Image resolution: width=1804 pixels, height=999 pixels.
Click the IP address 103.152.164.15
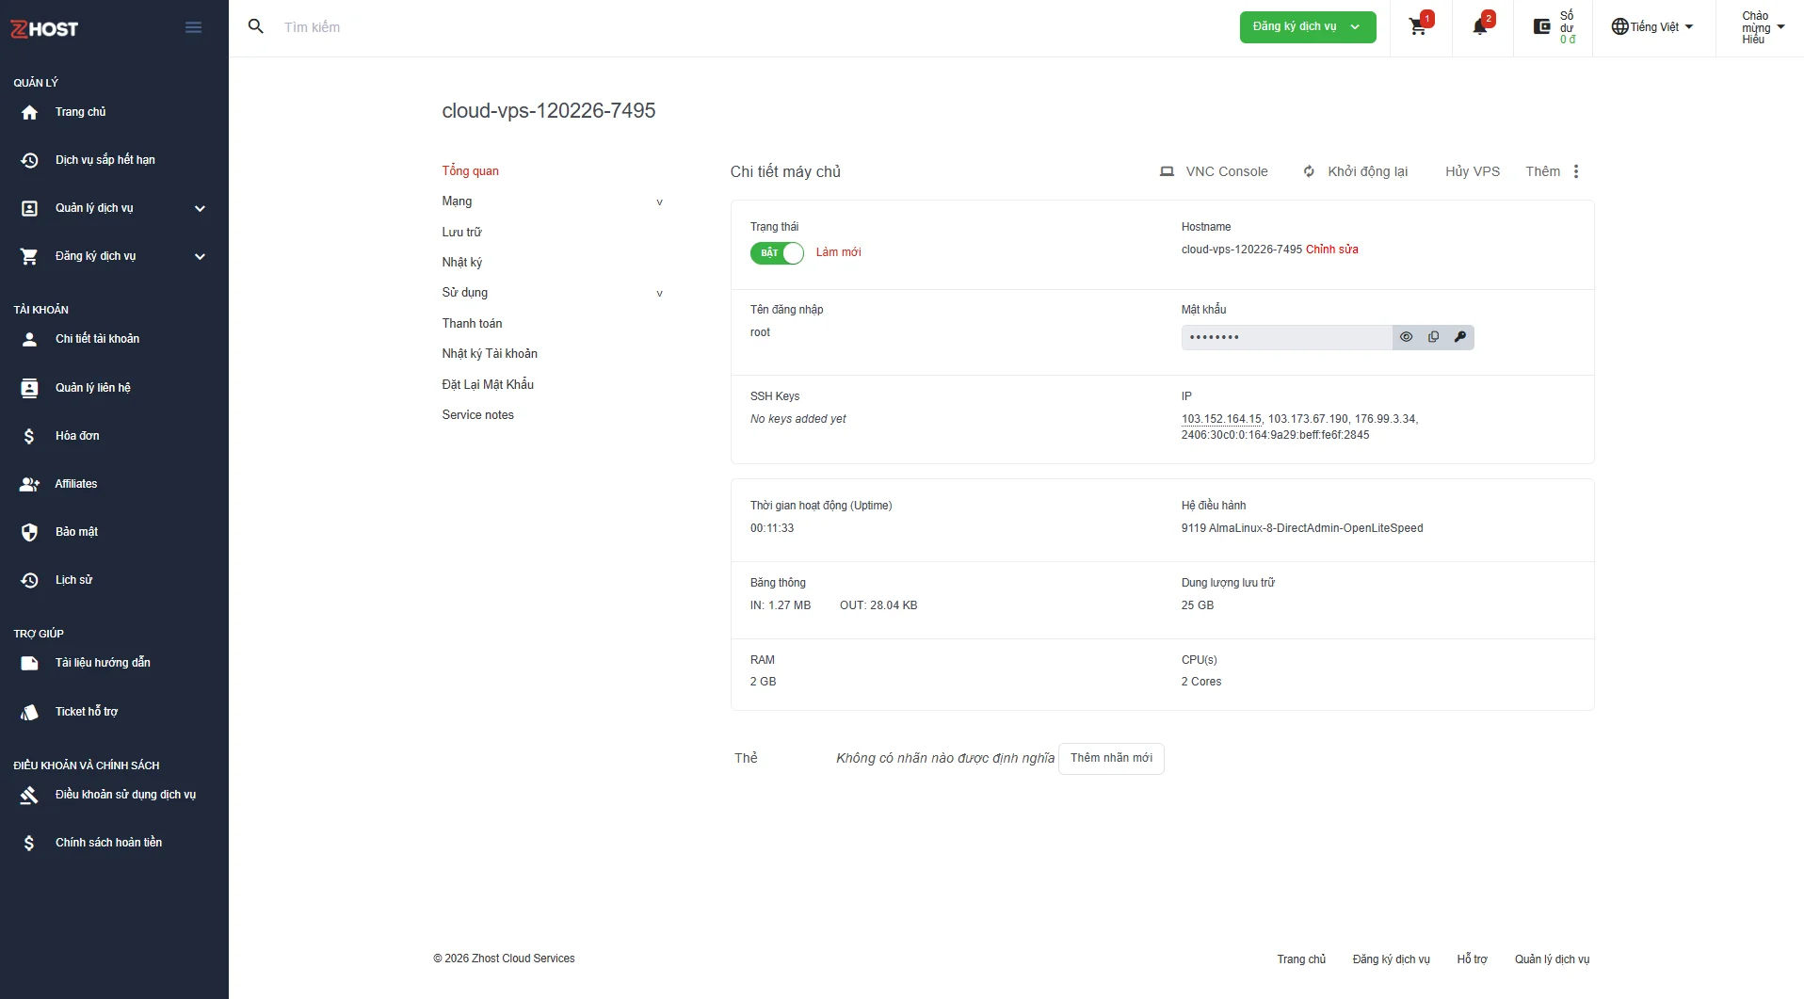click(x=1221, y=419)
